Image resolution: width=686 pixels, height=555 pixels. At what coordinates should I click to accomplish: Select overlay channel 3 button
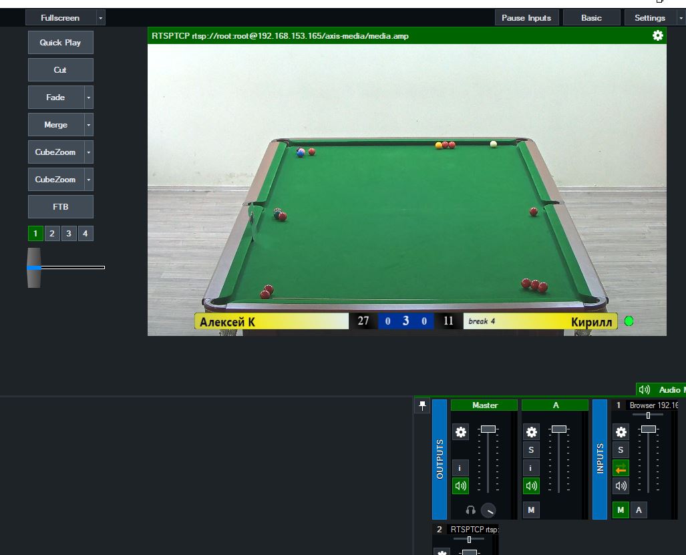[x=69, y=234]
